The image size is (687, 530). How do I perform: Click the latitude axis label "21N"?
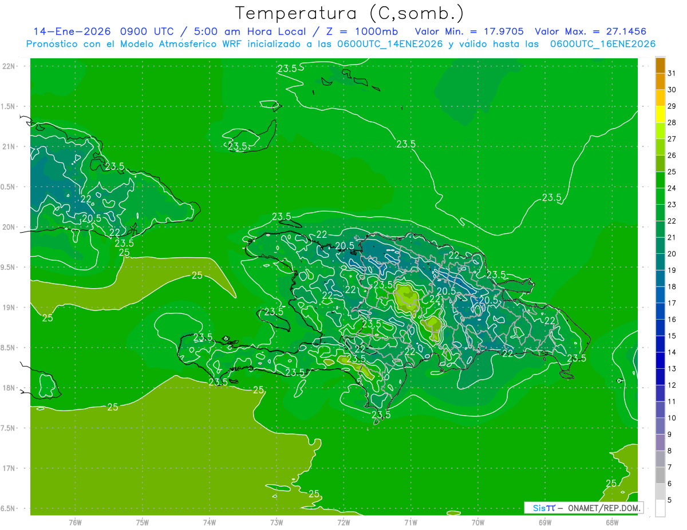point(9,146)
